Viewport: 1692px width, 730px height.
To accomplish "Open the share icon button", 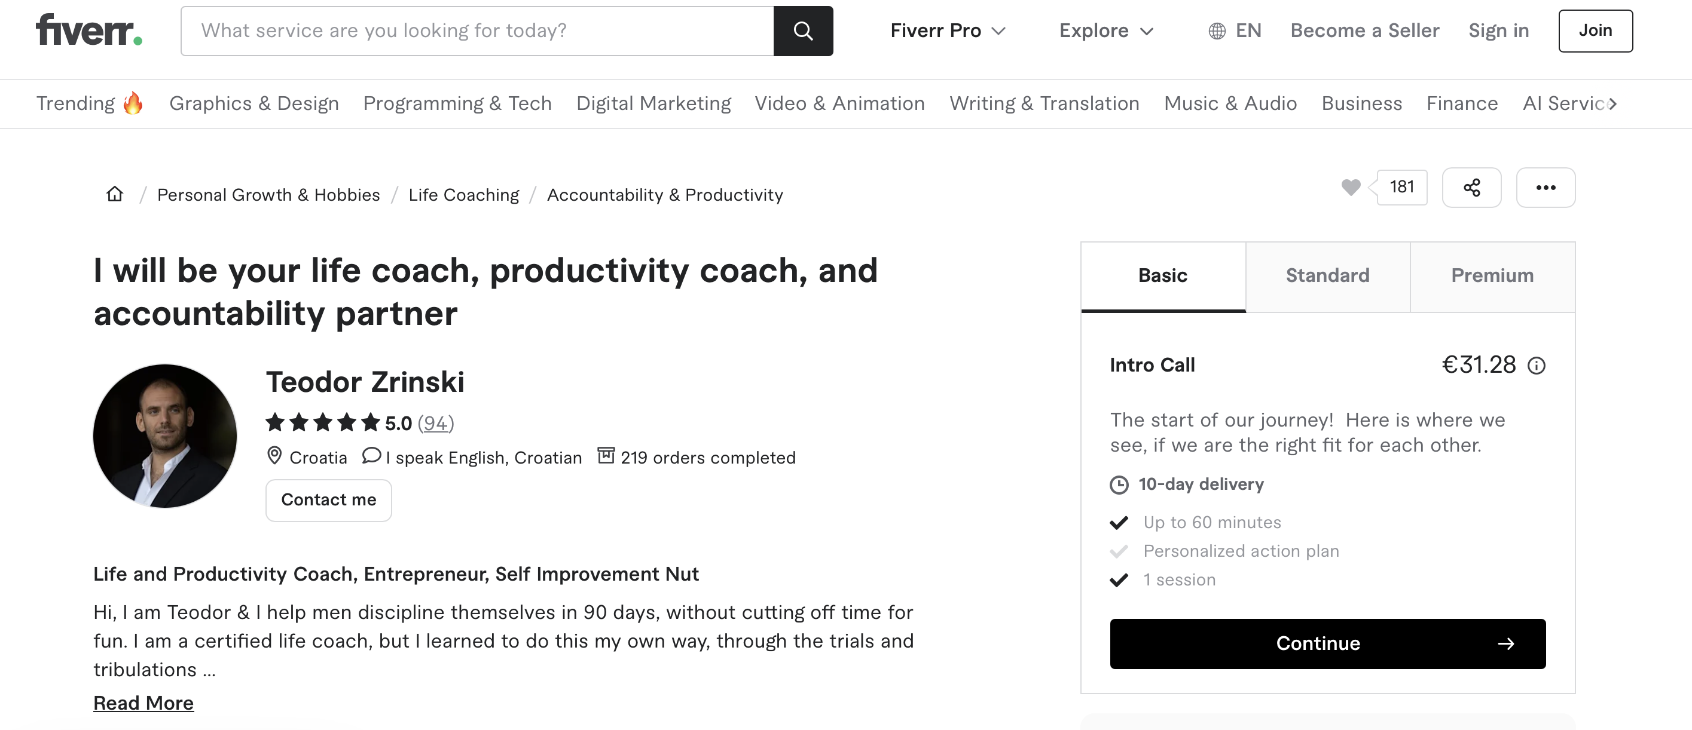I will (x=1471, y=188).
